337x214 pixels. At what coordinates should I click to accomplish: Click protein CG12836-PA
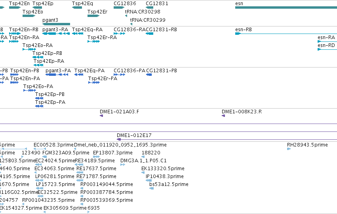coord(119,75)
